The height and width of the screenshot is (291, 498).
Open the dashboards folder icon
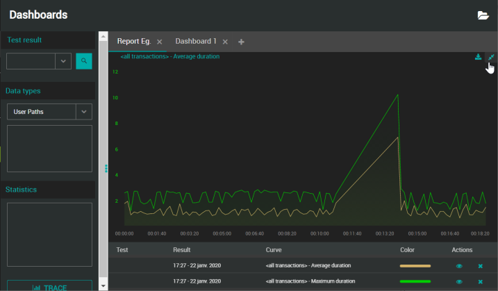tap(483, 15)
